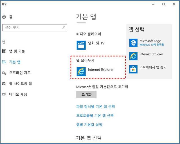Open 오프라인 지도 settings

(20, 73)
